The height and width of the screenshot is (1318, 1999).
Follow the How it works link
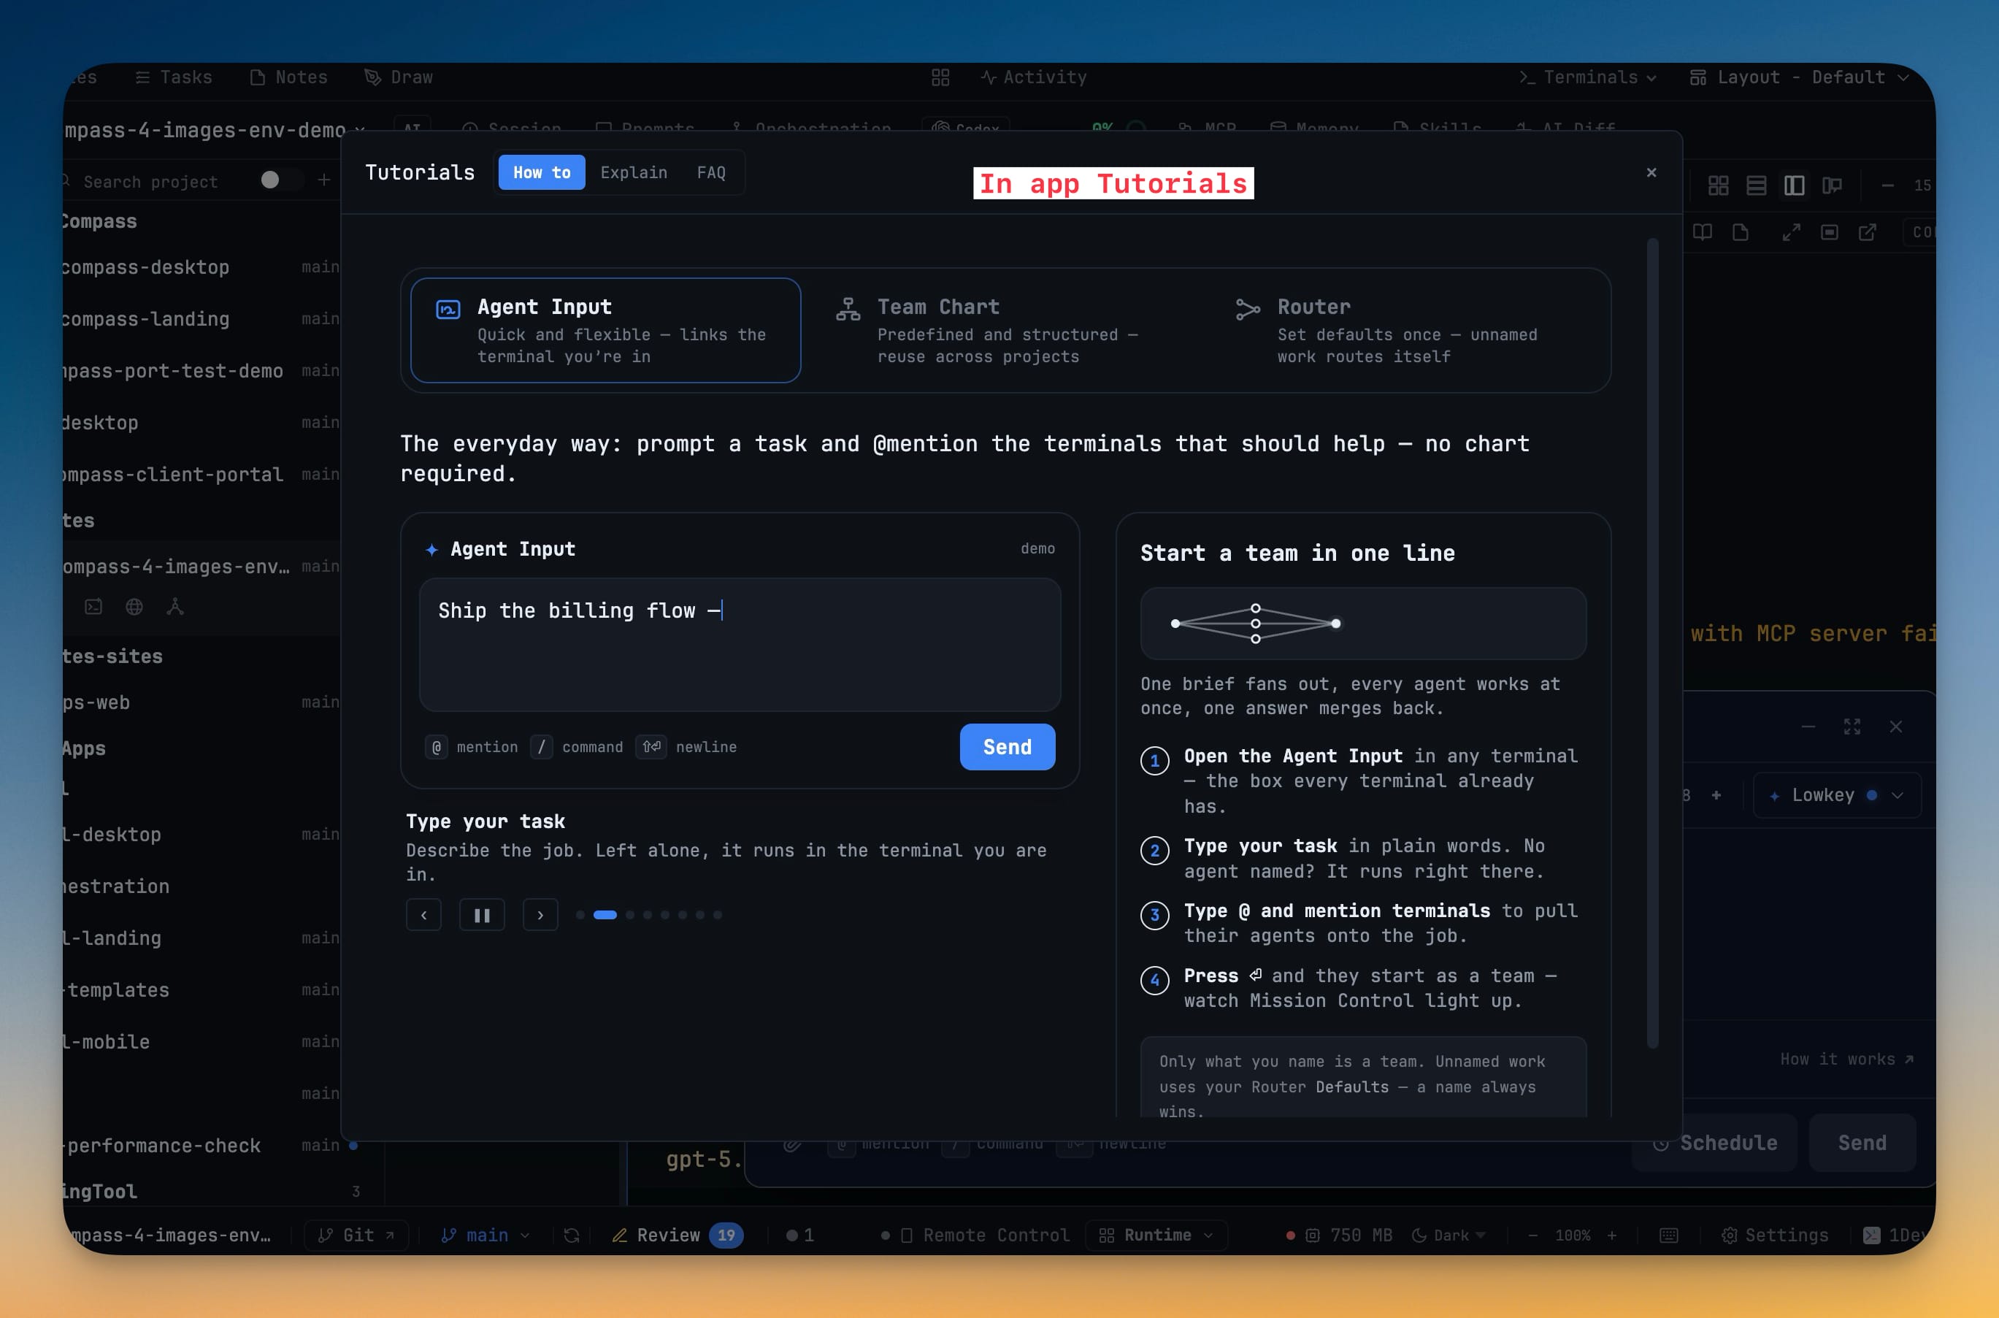pyautogui.click(x=1846, y=1059)
